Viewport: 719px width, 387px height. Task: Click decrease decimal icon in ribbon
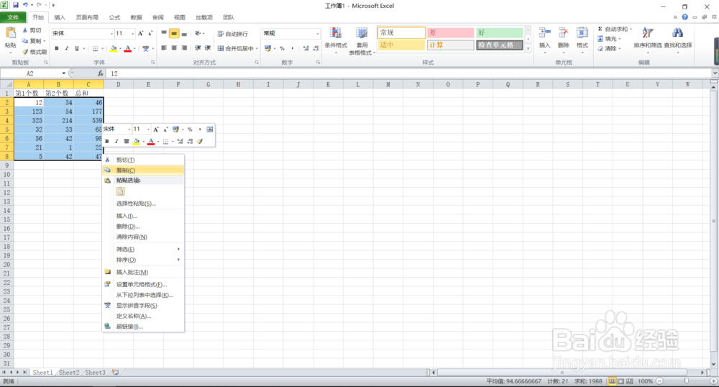tap(316, 48)
